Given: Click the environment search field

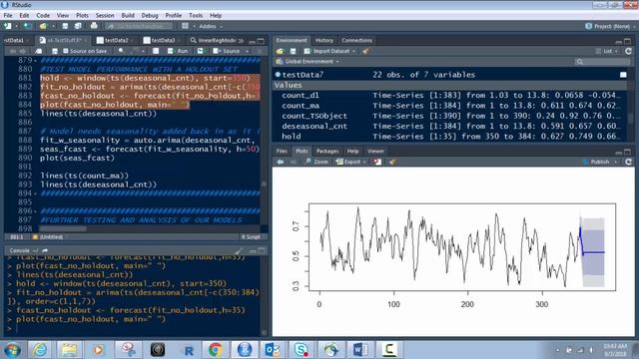Looking at the screenshot, I should click(602, 62).
